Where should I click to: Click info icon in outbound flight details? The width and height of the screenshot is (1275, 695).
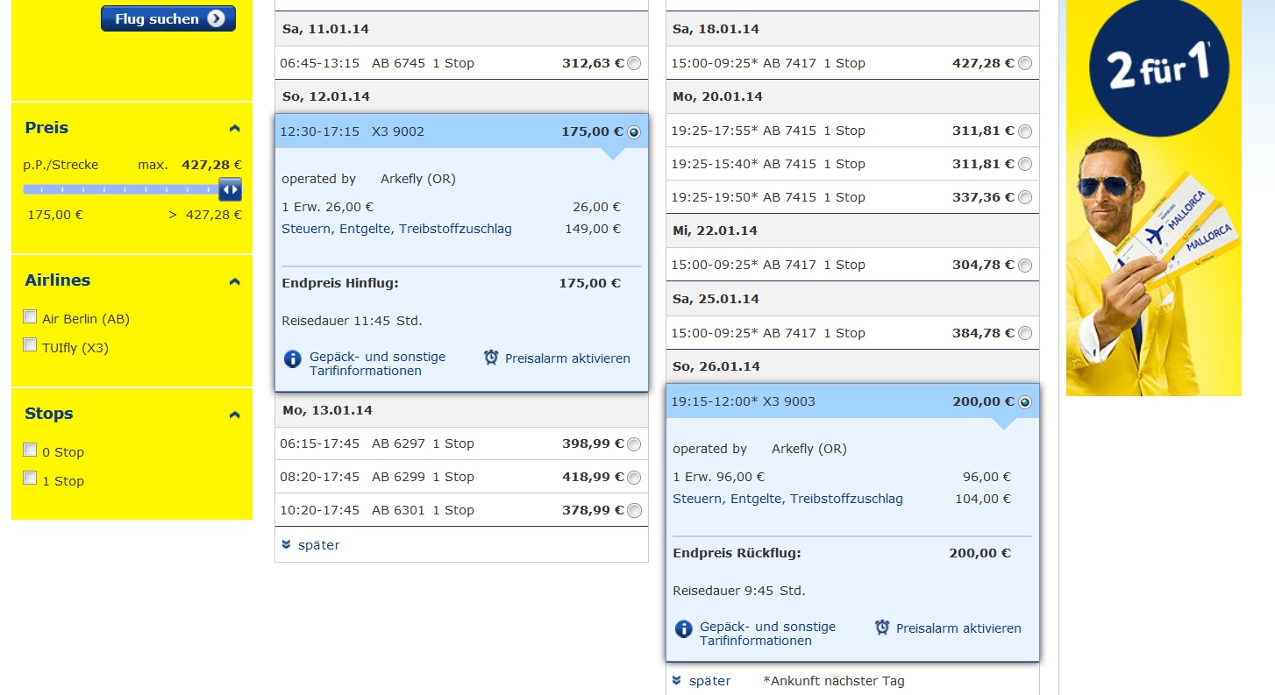pos(292,359)
